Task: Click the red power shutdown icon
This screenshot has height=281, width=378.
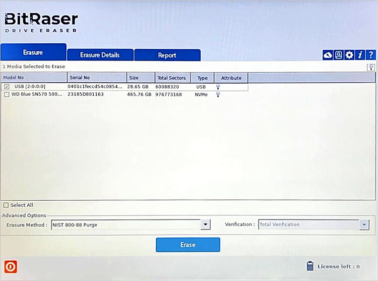Action: click(11, 267)
